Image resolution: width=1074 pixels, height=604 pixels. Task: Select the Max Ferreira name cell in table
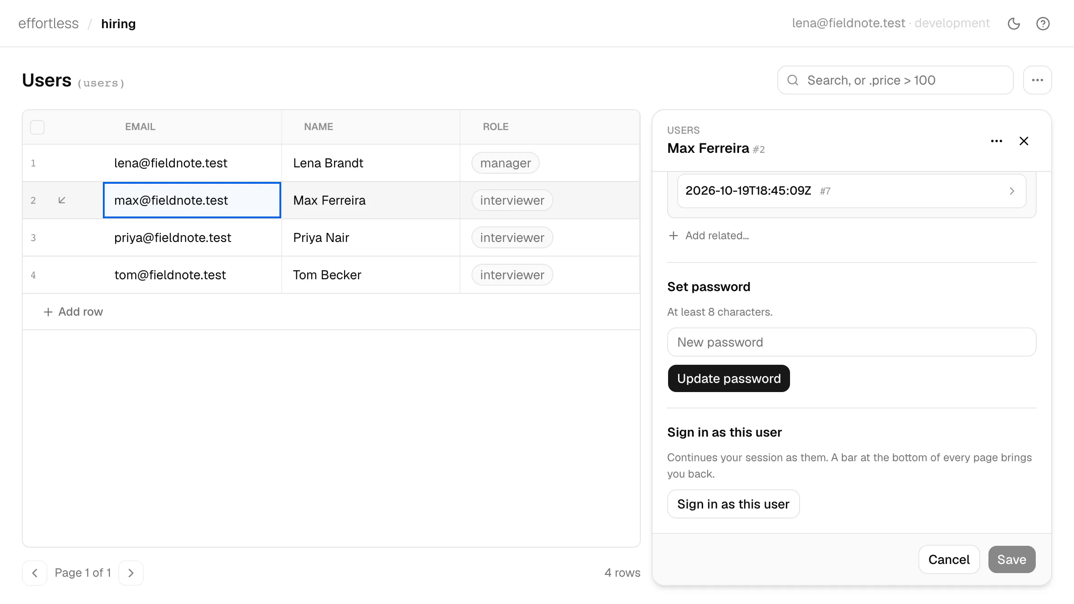(370, 200)
